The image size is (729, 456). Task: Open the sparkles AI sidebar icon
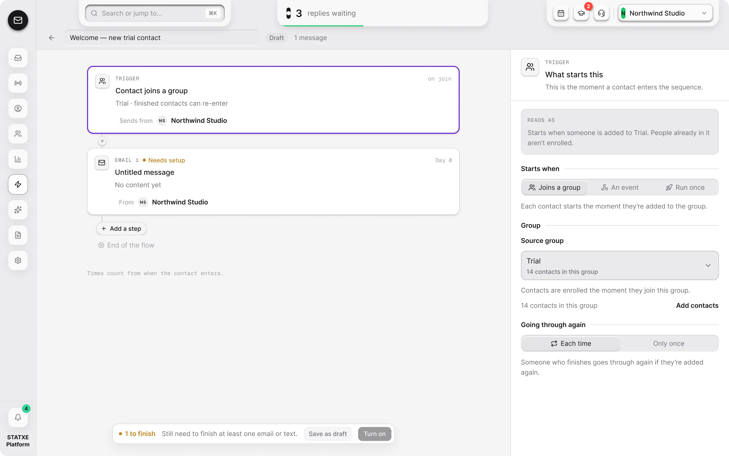coord(18,210)
